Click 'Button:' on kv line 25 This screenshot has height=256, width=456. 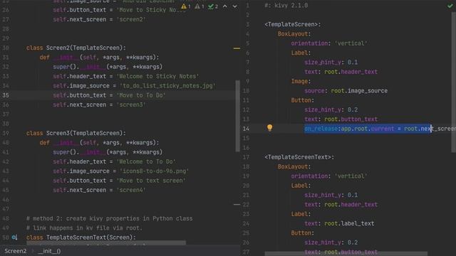[302, 233]
